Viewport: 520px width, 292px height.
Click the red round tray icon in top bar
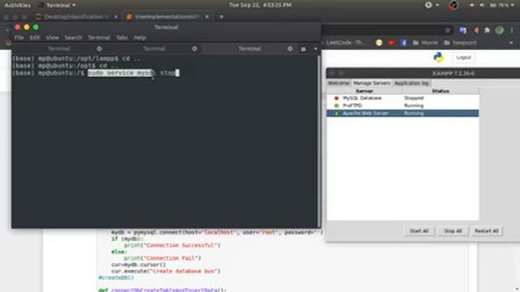[x=453, y=5]
